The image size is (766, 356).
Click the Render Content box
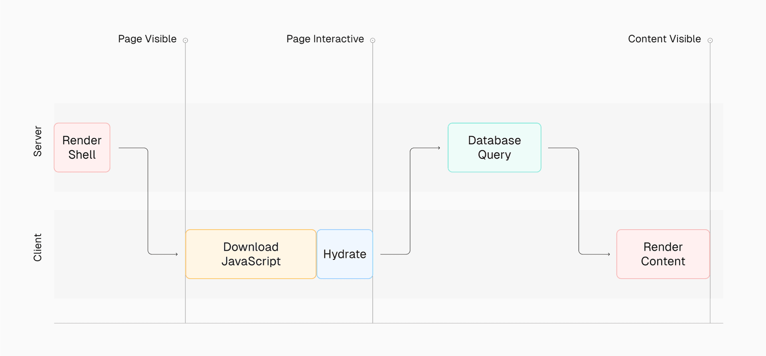point(663,254)
